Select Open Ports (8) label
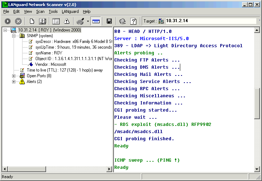262x181 pixels. pyautogui.click(x=39, y=76)
